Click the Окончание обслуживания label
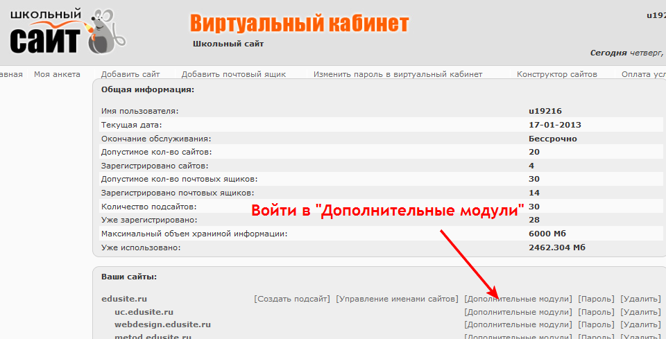666x339 pixels. click(156, 139)
